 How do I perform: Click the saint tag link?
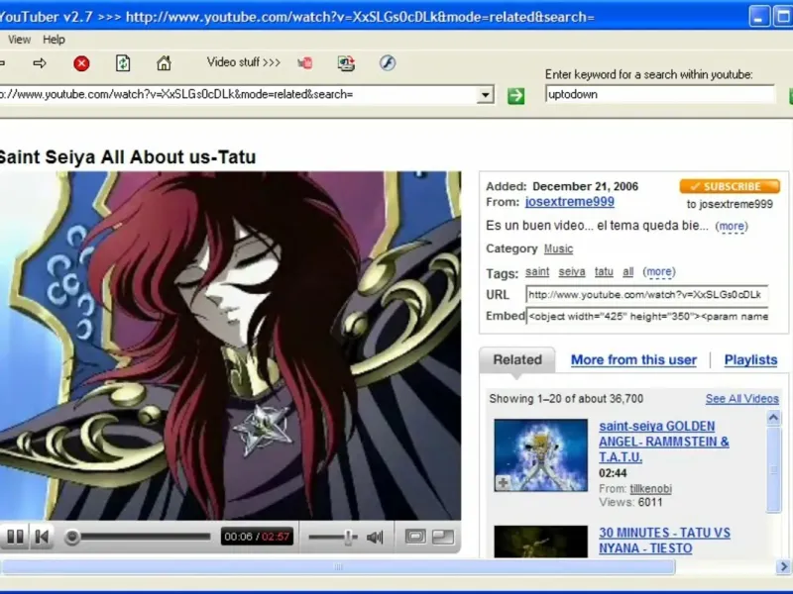(537, 271)
